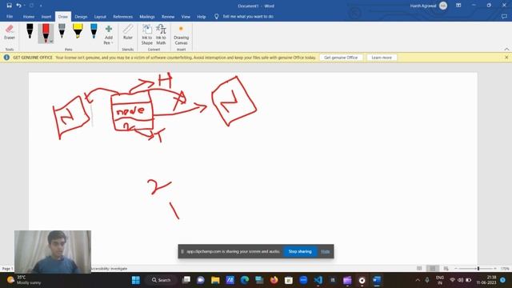This screenshot has height=288, width=512.
Task: Open Visual Studio Code from taskbar
Action: (318, 280)
